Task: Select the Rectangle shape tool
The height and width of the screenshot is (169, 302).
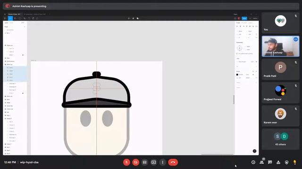Action: pos(20,18)
